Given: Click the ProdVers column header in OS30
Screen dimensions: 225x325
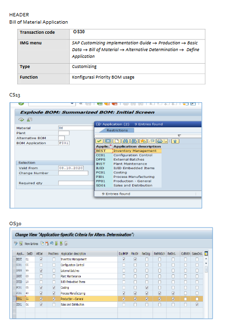Looking at the screenshot, I should coord(53,254).
